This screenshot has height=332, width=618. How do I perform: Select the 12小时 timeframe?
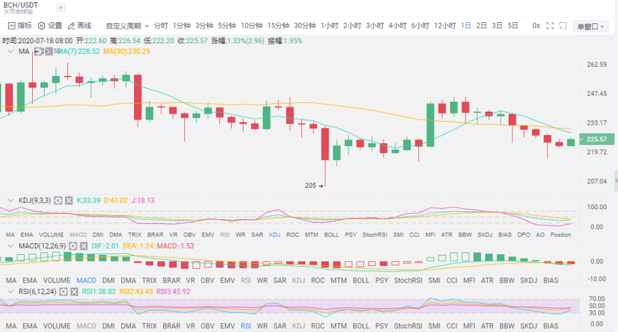444,26
